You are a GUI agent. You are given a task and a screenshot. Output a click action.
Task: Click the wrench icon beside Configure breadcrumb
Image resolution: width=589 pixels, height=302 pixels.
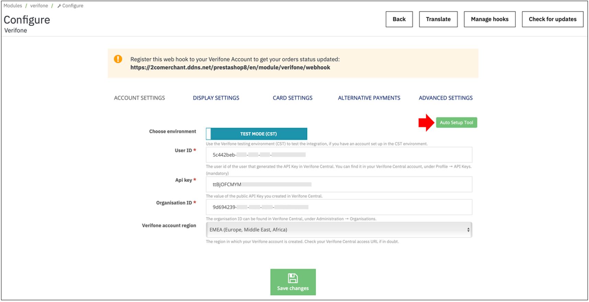tap(59, 6)
